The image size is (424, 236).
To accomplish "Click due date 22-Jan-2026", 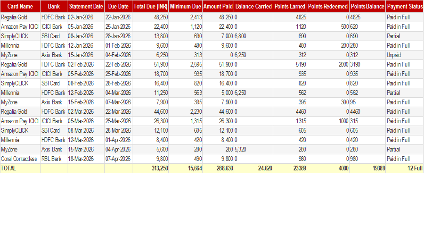I will point(118,17).
